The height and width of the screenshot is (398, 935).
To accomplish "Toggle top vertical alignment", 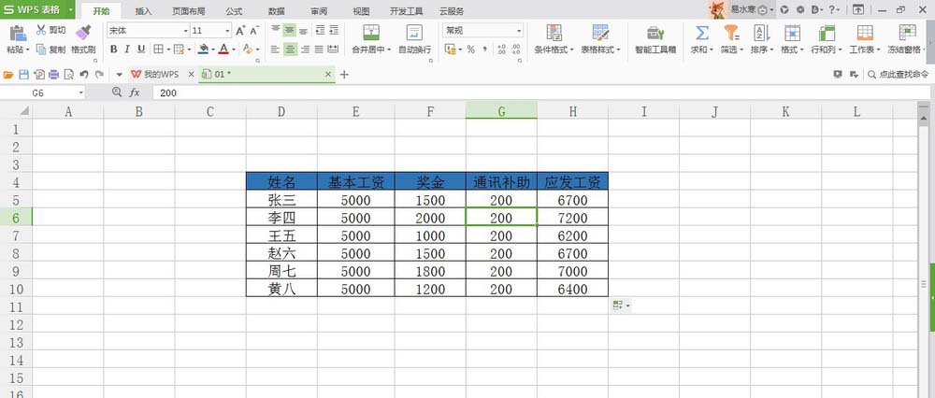I will 276,30.
